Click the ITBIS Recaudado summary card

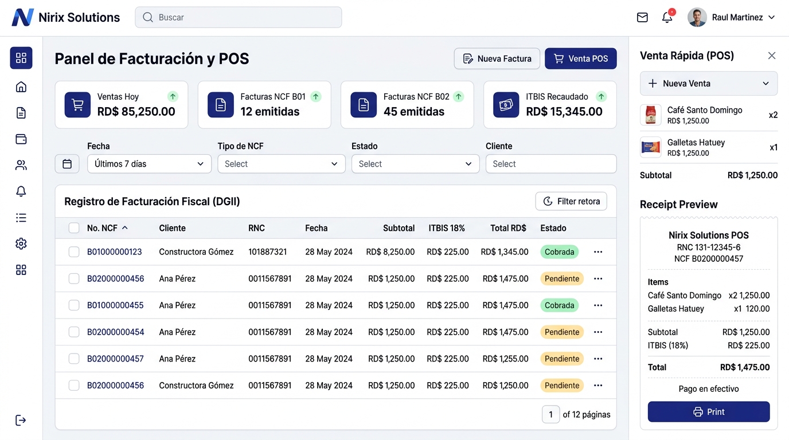[x=550, y=105]
